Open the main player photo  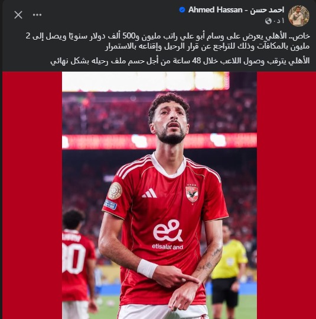pos(159,195)
